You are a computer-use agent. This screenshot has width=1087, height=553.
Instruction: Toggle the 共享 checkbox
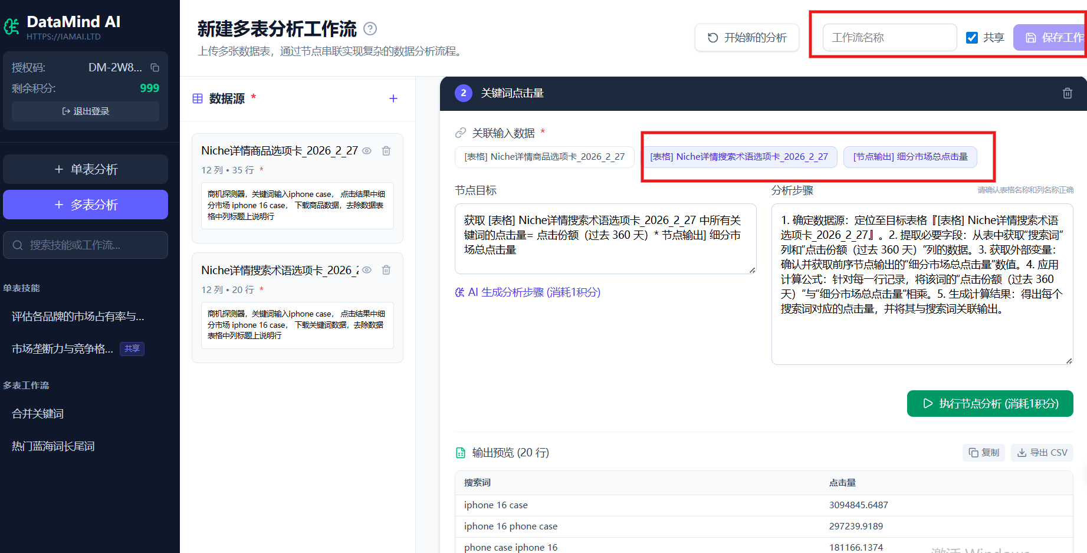(971, 38)
